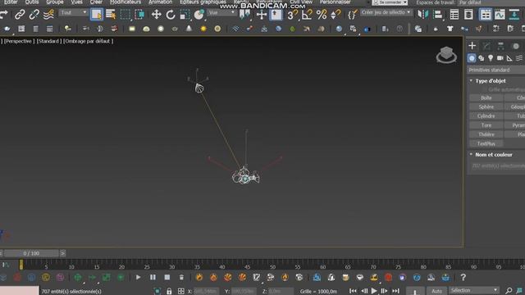Click the Align tool icon
Image resolution: width=525 pixels, height=295 pixels.
pos(437,15)
